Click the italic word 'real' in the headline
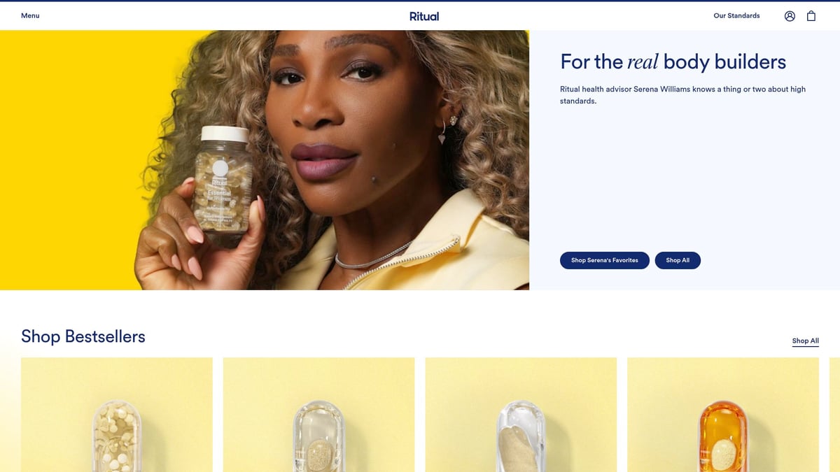840x472 pixels. coord(643,62)
